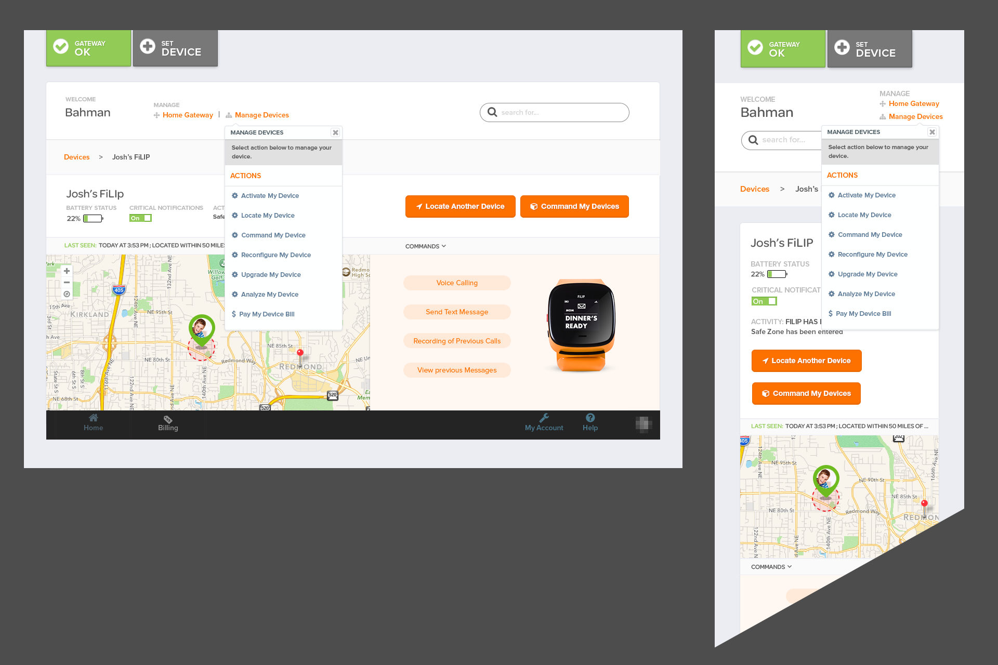Click Command My Devices button, mobile view

[806, 393]
